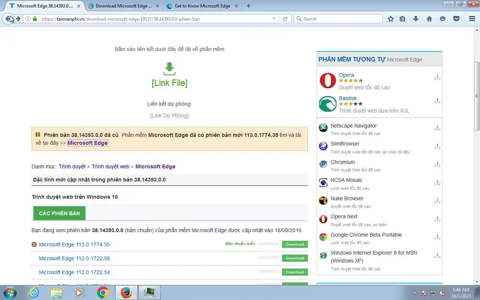Open Internet Explorer from the taskbar
Image resolution: width=480 pixels, height=300 pixels.
tap(33, 292)
